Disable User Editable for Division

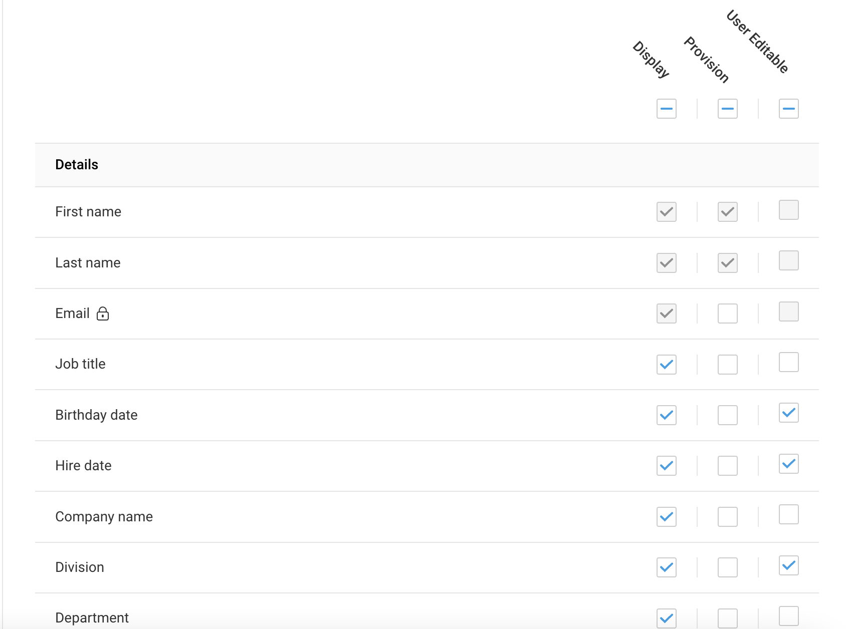tap(788, 566)
